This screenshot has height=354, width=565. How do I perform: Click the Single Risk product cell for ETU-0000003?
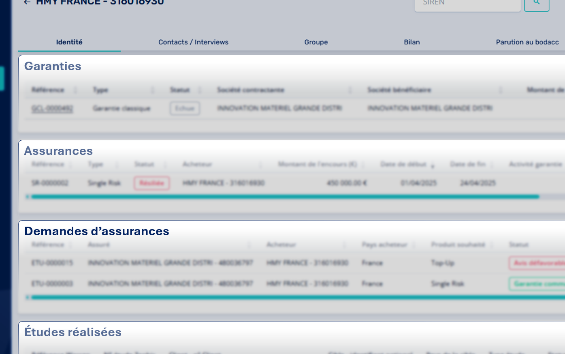point(447,283)
